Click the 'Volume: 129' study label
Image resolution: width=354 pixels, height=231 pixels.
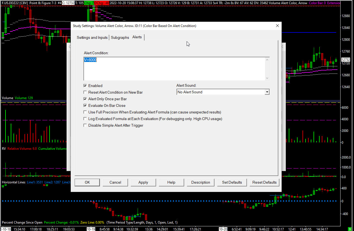coord(24,98)
